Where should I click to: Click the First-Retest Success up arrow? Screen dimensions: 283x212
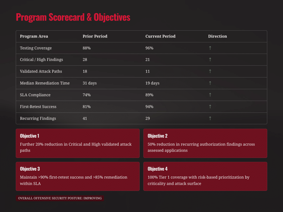coord(210,107)
